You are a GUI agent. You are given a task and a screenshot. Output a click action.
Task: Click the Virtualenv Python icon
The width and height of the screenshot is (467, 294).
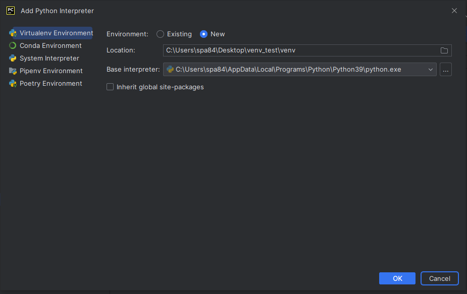tap(13, 33)
